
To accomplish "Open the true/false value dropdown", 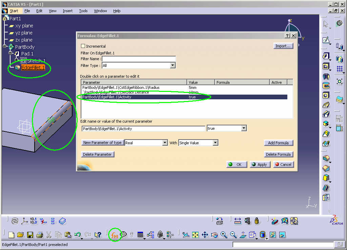I will 244,128.
